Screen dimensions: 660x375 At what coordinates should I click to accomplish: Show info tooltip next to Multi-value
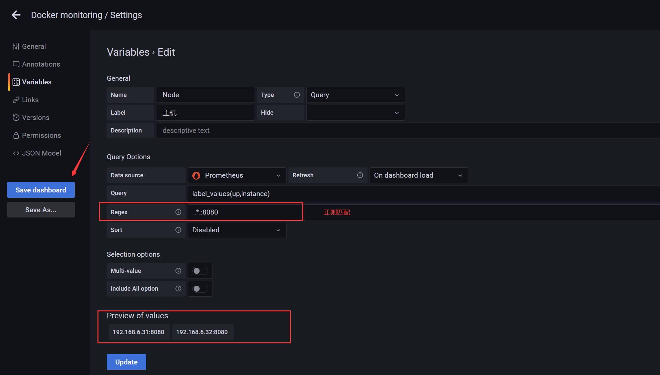pos(178,271)
